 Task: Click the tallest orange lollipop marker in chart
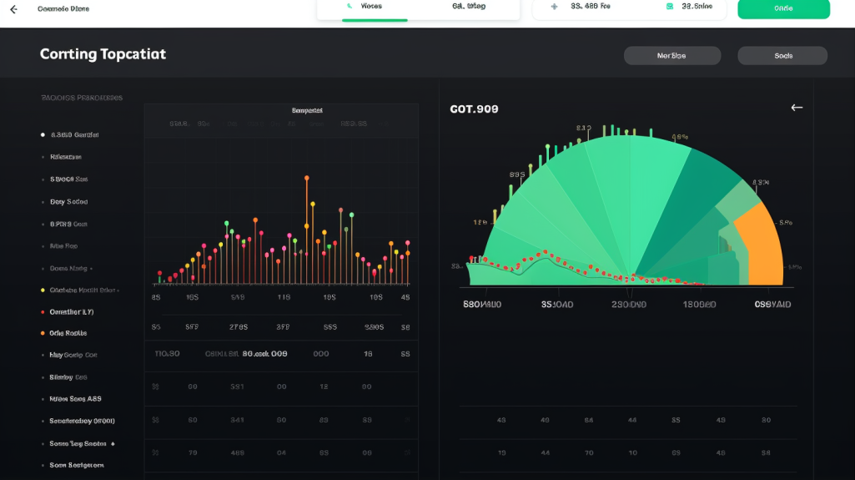(307, 179)
